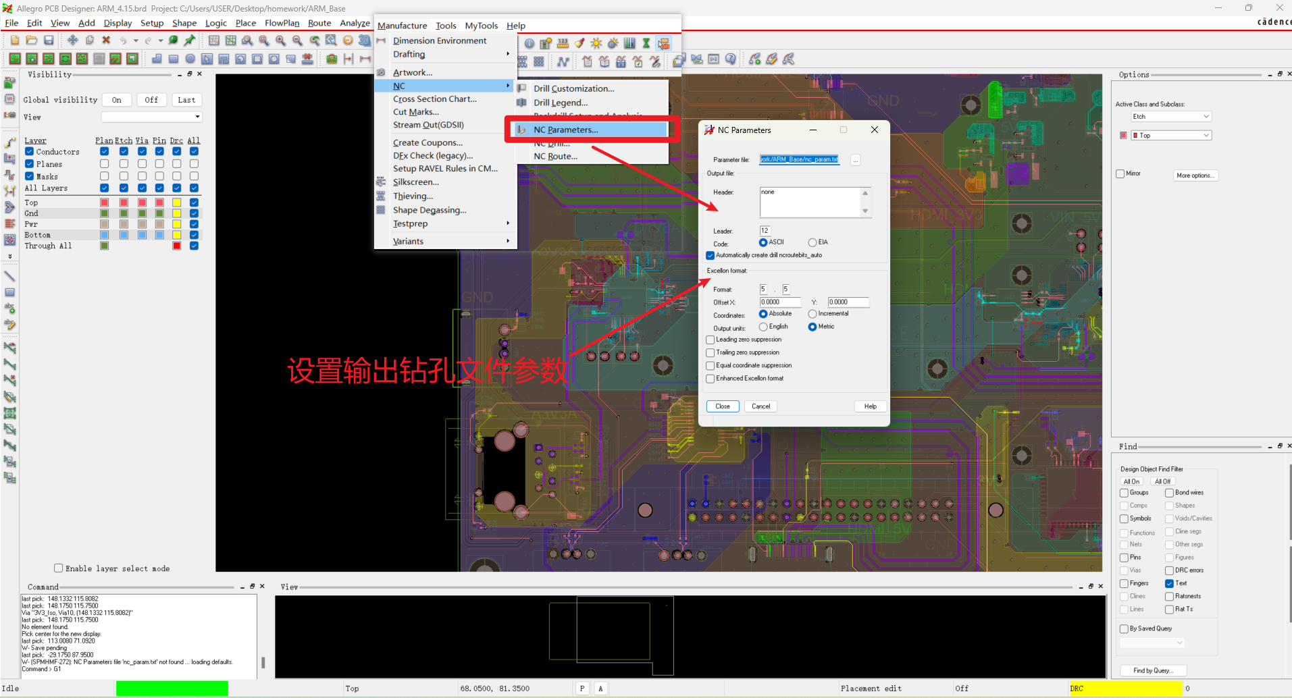
Task: Open the Manufacture menu
Action: pos(403,26)
